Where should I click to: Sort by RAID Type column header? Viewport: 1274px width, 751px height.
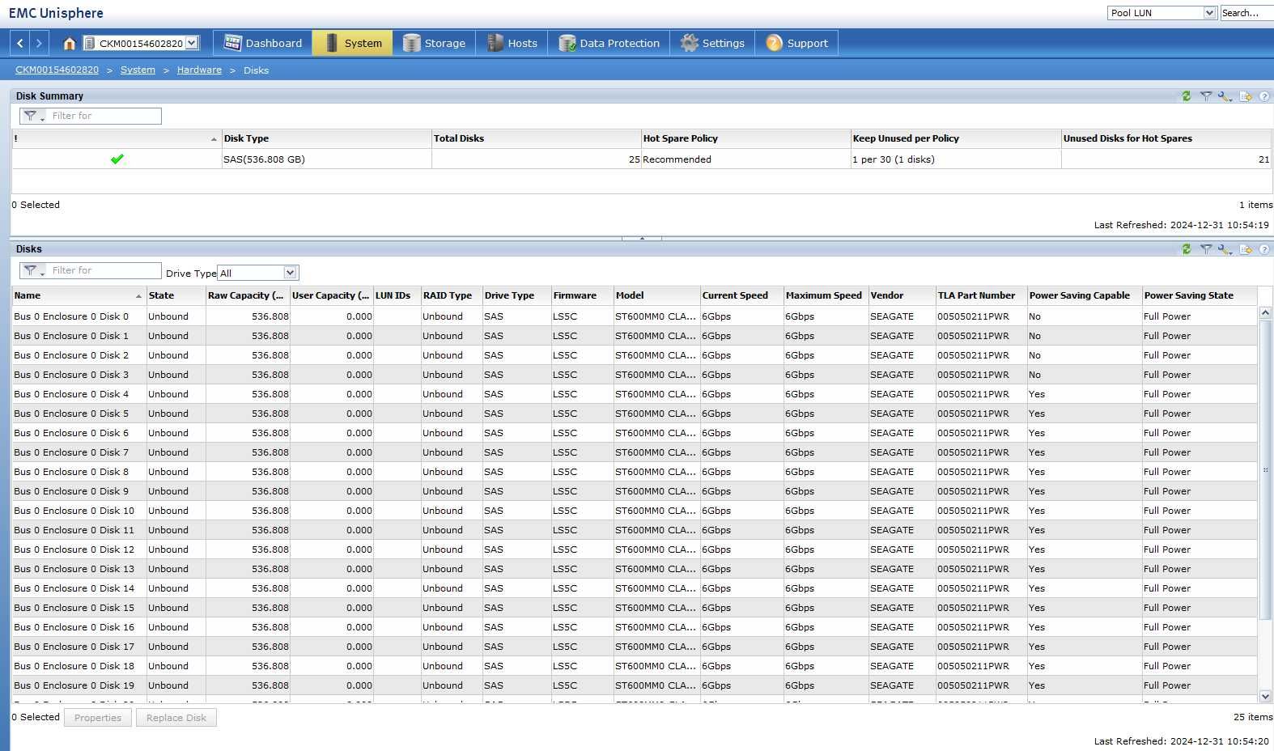(451, 295)
